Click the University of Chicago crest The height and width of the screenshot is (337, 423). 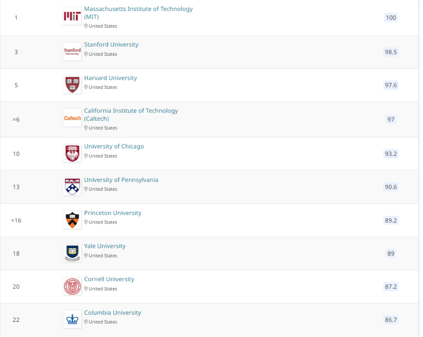click(72, 153)
